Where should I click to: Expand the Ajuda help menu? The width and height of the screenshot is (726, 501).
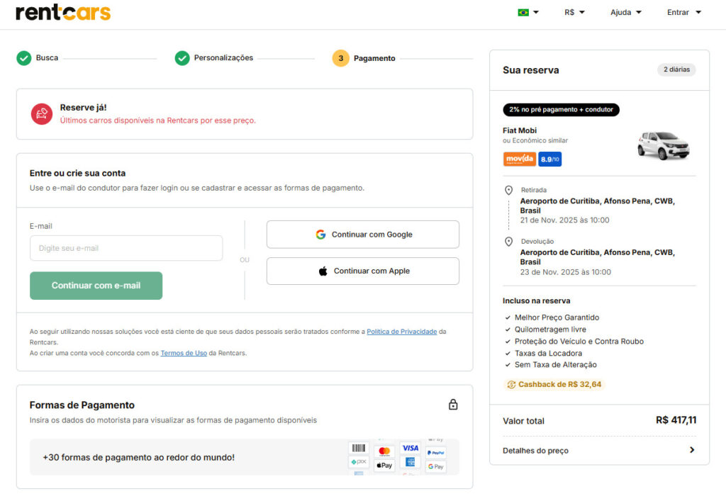pyautogui.click(x=625, y=12)
